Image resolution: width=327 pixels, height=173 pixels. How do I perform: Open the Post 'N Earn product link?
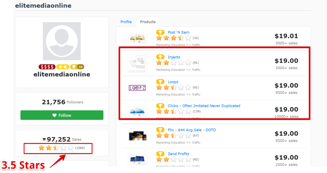[x=179, y=32]
